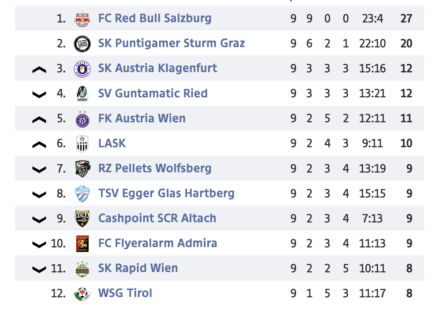Click the FC Red Bull Salzburg club crest

[82, 18]
